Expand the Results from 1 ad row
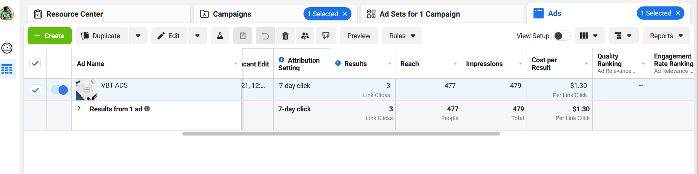The width and height of the screenshot is (698, 174). click(x=79, y=109)
